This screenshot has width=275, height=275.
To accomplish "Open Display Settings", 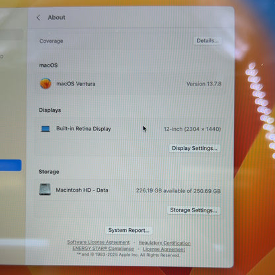I will (194, 148).
